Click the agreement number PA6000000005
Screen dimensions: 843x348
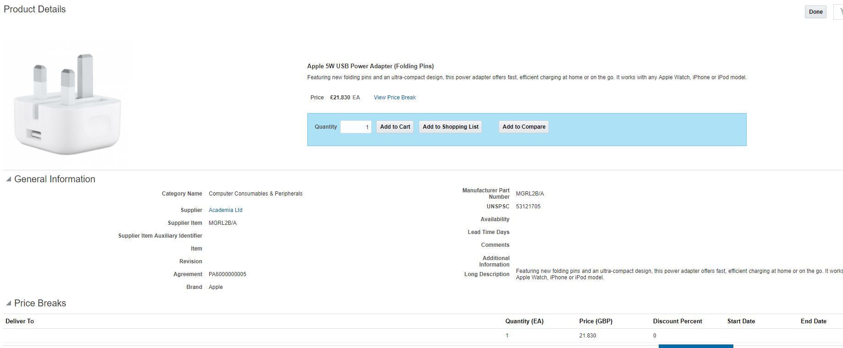click(227, 274)
